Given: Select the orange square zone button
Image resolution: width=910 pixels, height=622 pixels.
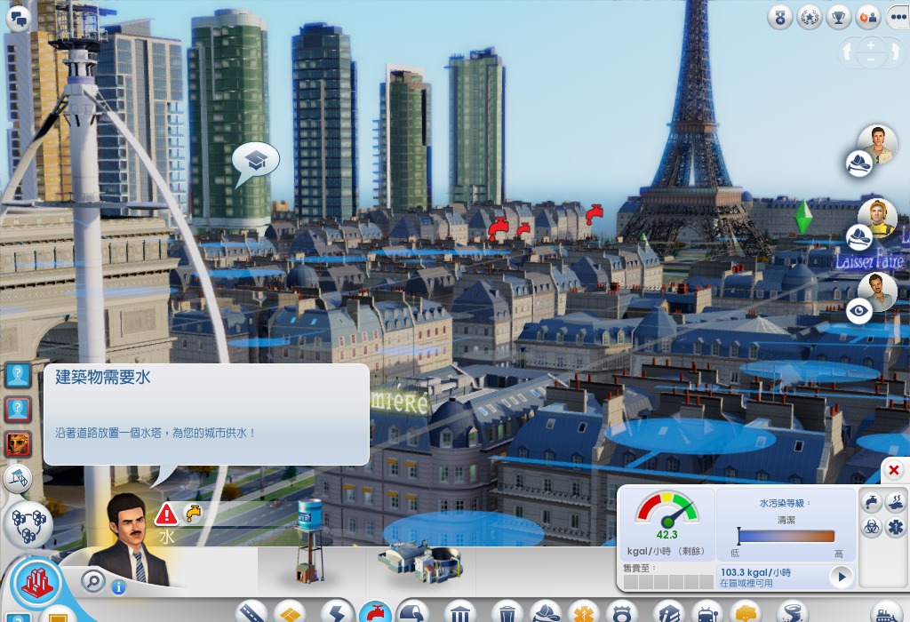Looking at the screenshot, I should 58,615.
